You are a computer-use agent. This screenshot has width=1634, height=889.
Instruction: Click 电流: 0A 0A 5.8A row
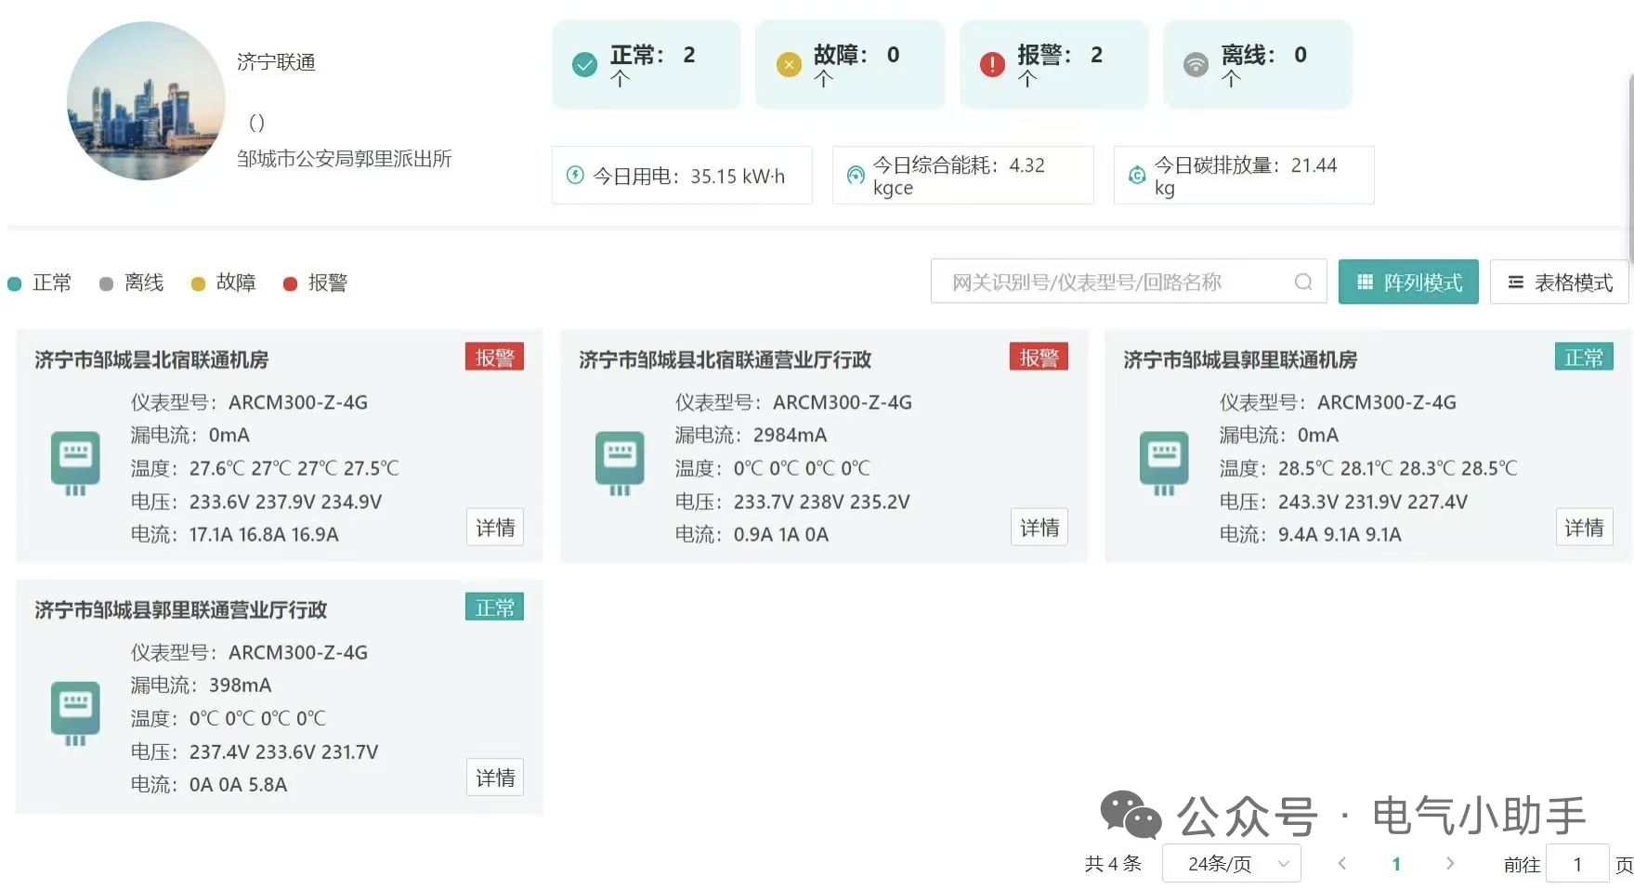click(209, 784)
